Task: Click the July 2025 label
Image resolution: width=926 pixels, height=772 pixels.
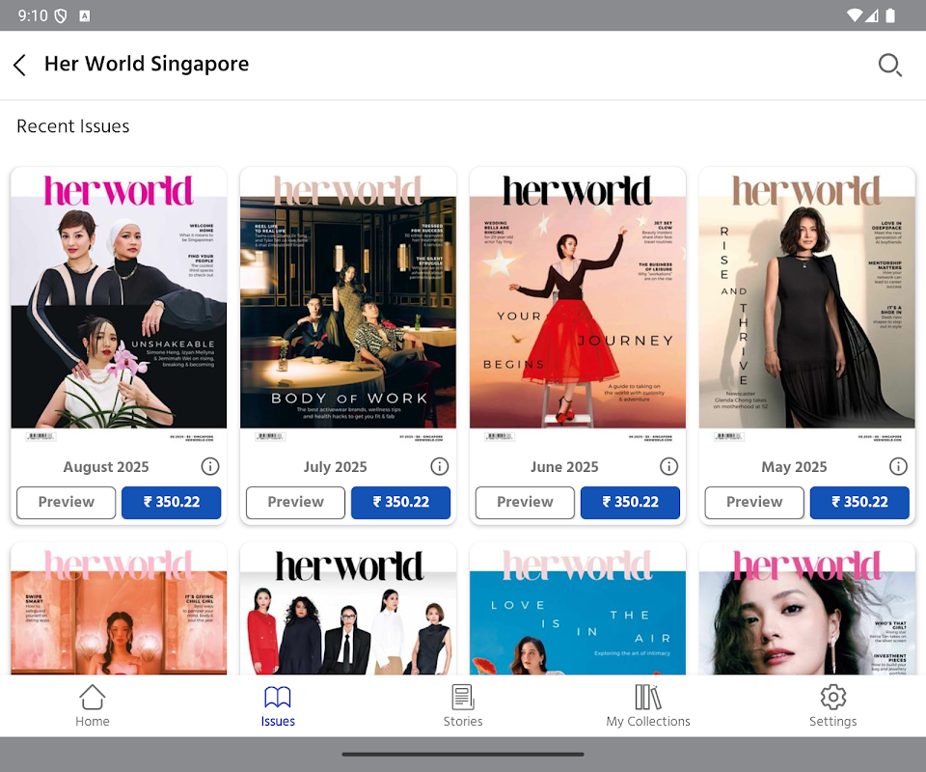Action: click(335, 467)
